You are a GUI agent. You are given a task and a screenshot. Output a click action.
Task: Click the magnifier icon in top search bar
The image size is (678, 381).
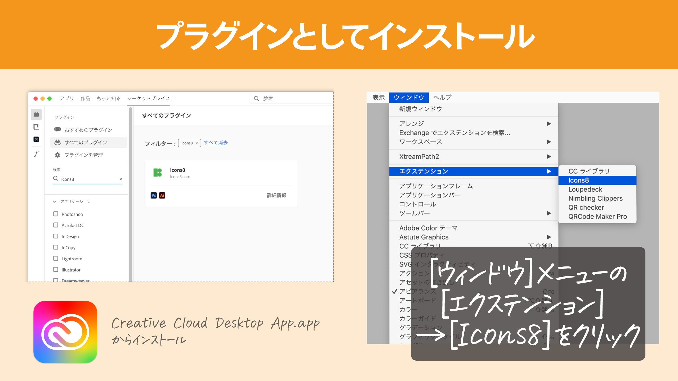(256, 98)
